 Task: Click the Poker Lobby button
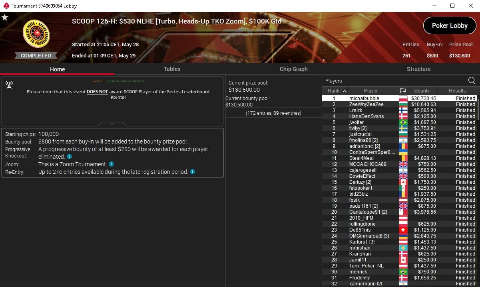click(x=450, y=26)
